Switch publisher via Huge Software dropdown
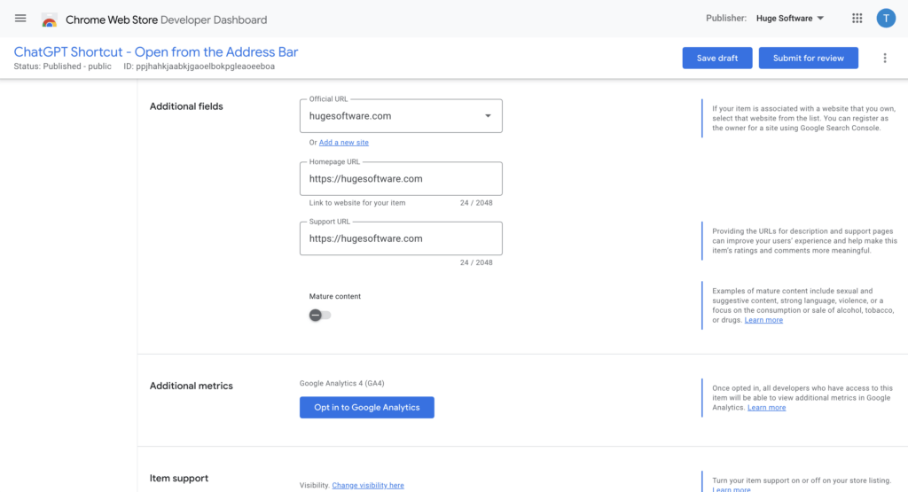This screenshot has height=492, width=908. tap(790, 19)
